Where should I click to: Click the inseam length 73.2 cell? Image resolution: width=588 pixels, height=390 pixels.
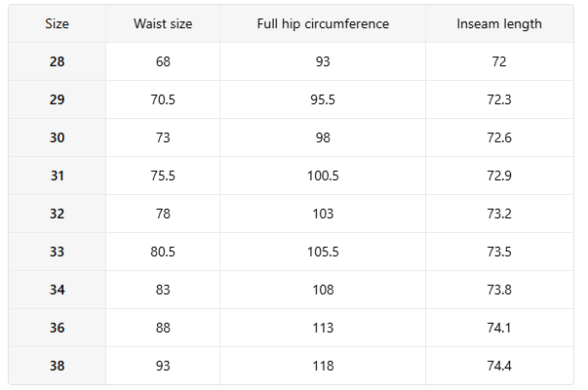click(x=499, y=214)
